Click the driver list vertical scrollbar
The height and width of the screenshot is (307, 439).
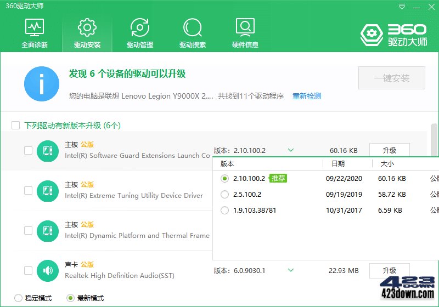tap(434, 139)
